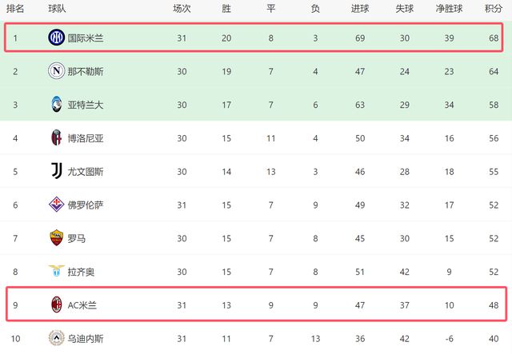Click the Inter Milan club logo

[56, 38]
